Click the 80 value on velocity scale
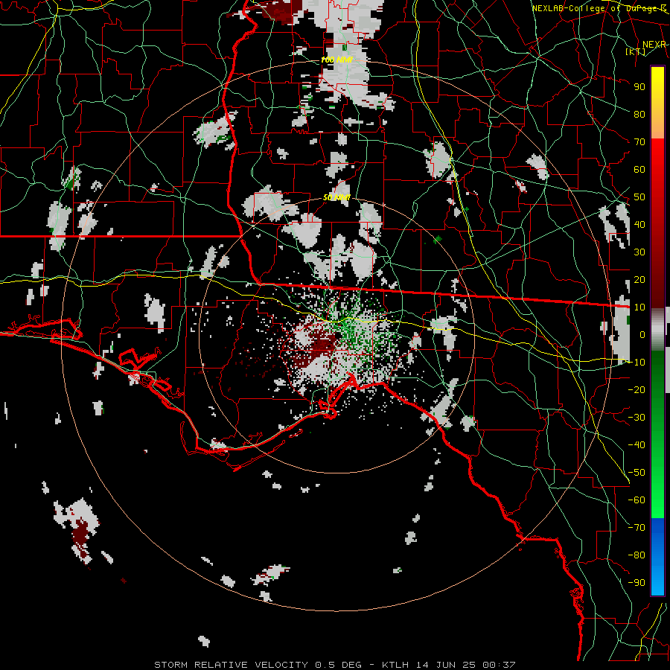Viewport: 670px width, 670px height. [x=639, y=115]
